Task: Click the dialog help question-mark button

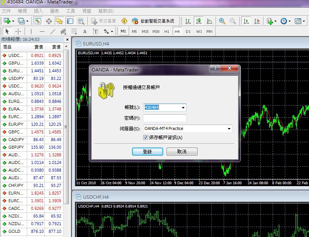Action: [x=215, y=68]
